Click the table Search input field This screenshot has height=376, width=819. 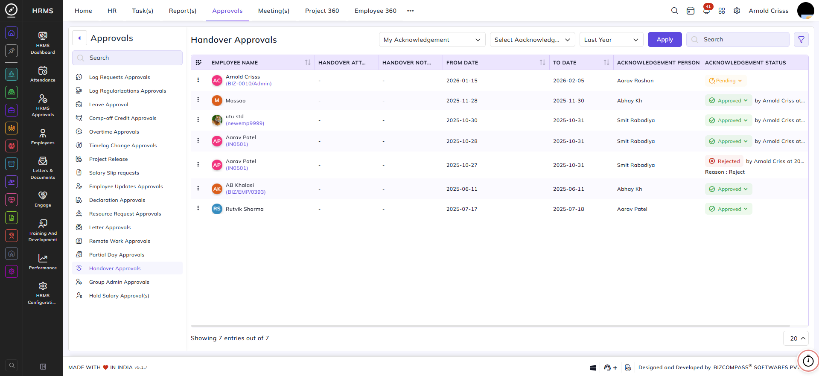737,40
